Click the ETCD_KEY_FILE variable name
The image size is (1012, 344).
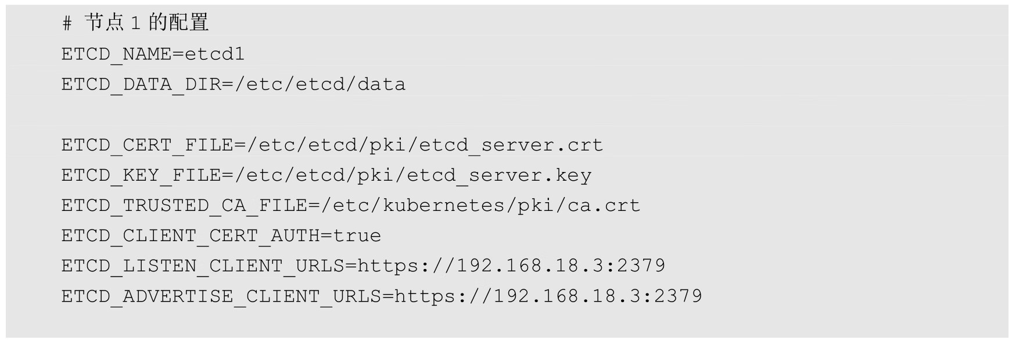(141, 175)
